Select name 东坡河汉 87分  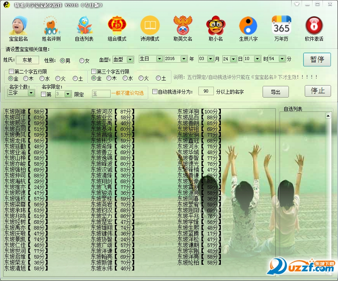click(x=112, y=111)
